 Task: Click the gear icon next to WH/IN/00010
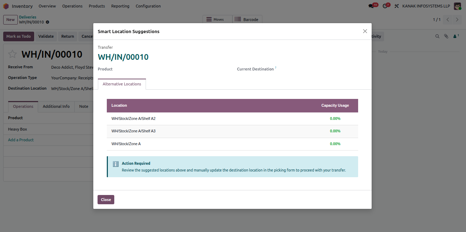[48, 22]
